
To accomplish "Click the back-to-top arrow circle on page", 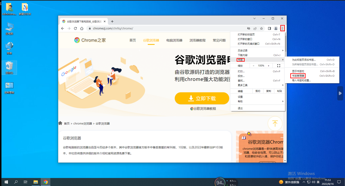I will pyautogui.click(x=275, y=123).
